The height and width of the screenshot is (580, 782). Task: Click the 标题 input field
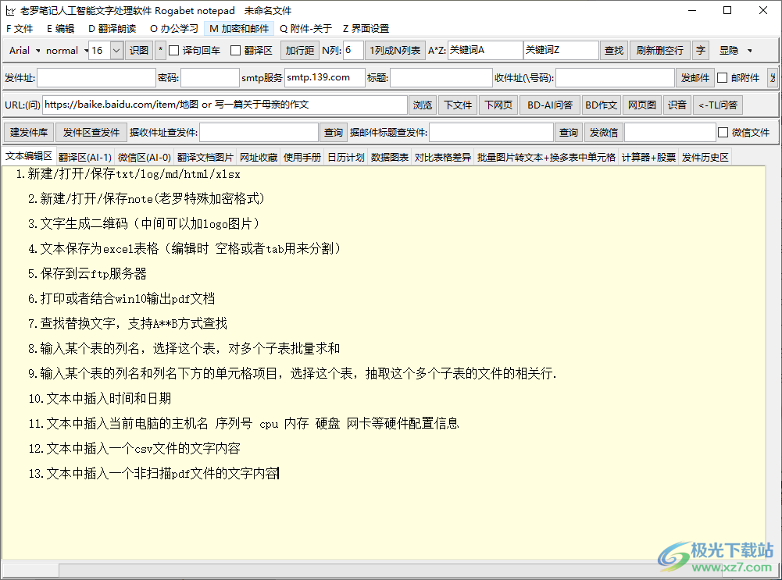coord(441,78)
